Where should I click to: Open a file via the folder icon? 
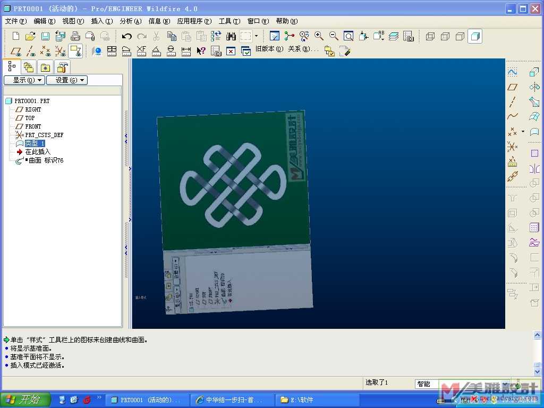tap(30, 36)
